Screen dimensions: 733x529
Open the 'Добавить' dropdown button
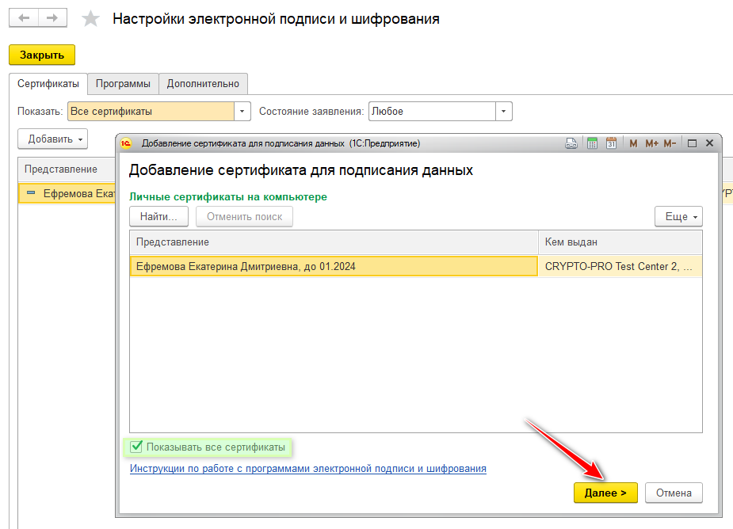pos(53,139)
